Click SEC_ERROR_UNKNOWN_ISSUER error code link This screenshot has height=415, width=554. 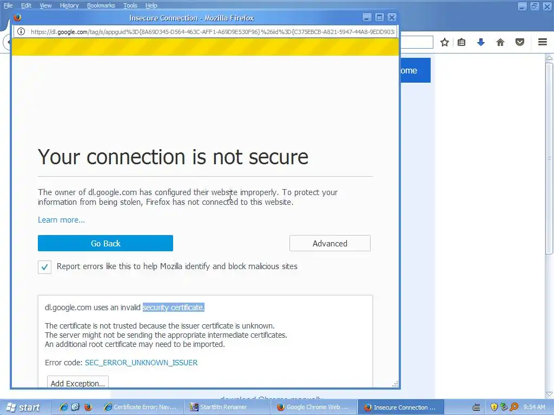pyautogui.click(x=141, y=363)
